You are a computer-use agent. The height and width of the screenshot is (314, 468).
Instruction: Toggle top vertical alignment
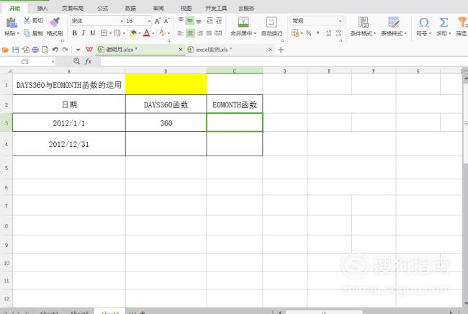181,21
